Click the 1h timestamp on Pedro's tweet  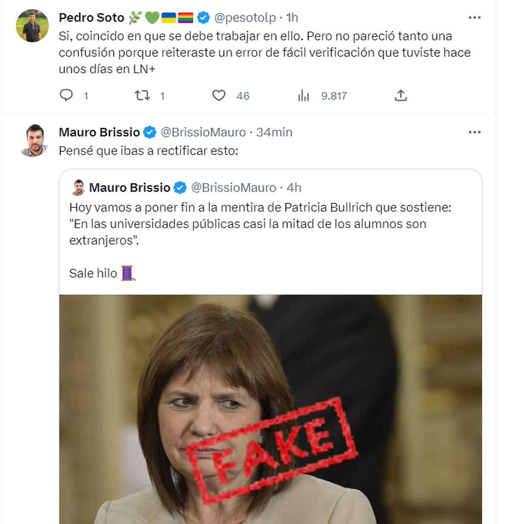(x=292, y=17)
